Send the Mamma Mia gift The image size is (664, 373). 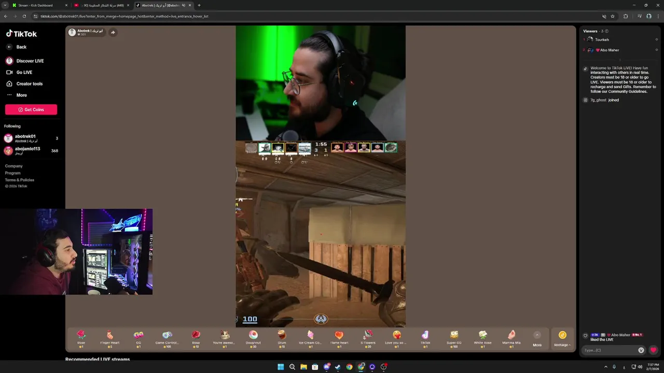pos(511,339)
